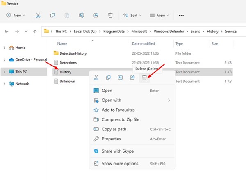Choose Share with Skype
This screenshot has width=246, height=183.
(132, 151)
